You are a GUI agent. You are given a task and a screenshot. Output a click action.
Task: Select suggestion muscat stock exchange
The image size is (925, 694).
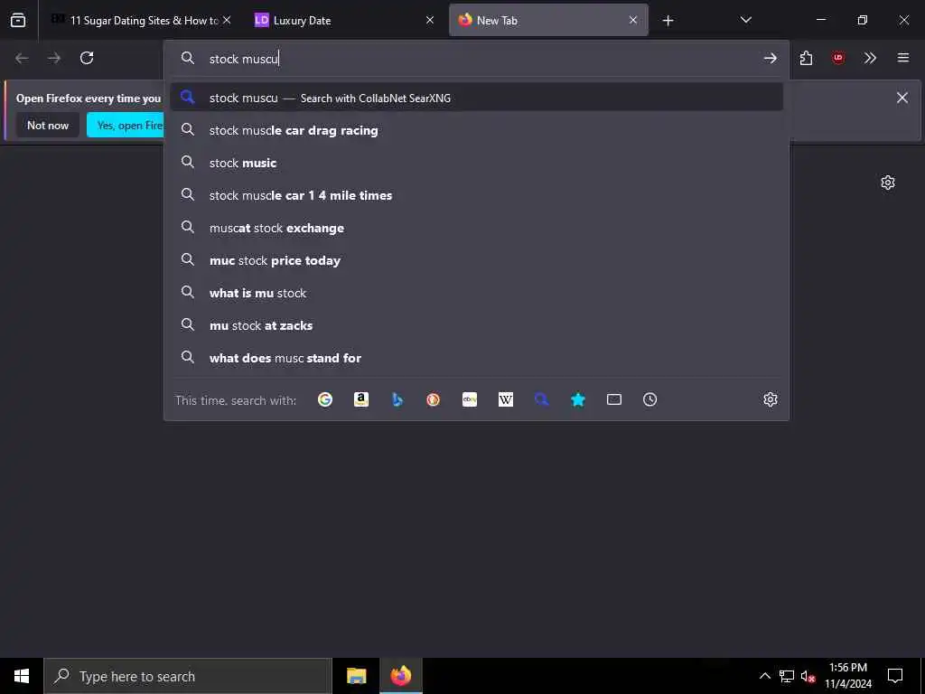(x=477, y=227)
